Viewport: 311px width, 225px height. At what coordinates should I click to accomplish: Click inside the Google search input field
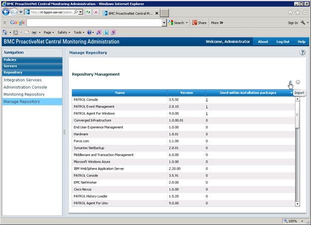pos(95,22)
